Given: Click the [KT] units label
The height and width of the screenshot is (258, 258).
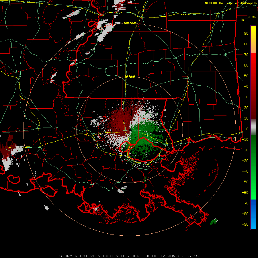Looking at the screenshot, I should coord(245,20).
